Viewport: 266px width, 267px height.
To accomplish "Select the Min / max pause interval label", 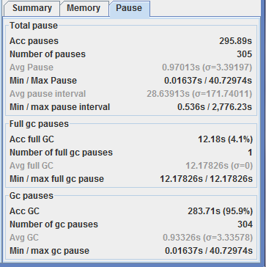I will 59,107.
